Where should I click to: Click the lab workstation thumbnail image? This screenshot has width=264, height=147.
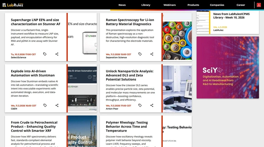(x=177, y=88)
